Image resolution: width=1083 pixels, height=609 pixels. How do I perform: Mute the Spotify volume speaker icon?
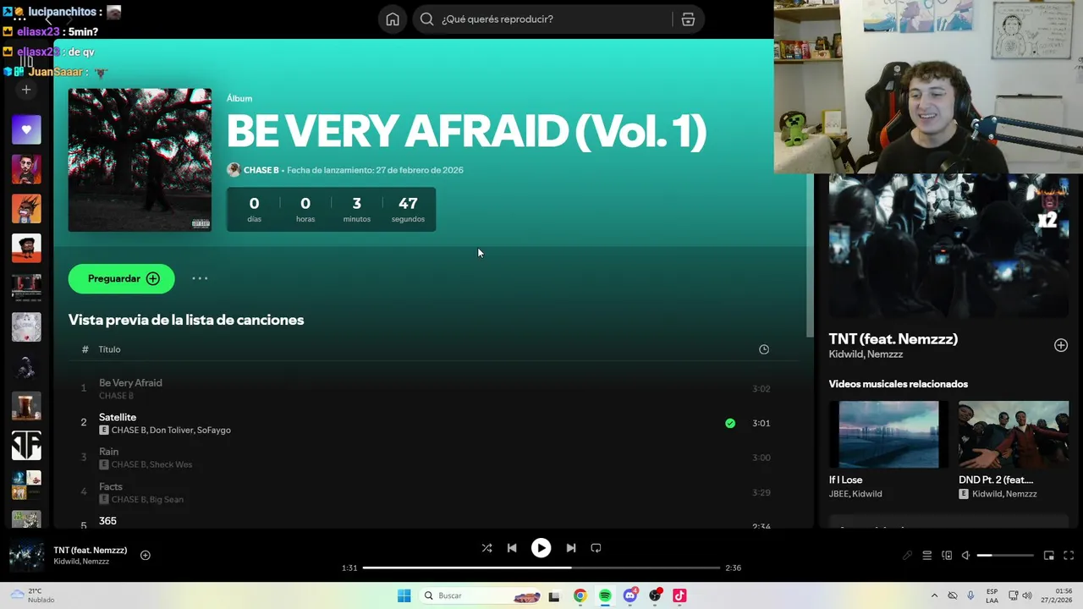point(966,556)
